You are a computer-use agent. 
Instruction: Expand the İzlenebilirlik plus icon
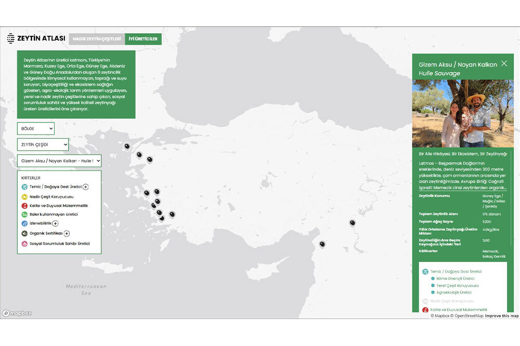click(x=55, y=223)
